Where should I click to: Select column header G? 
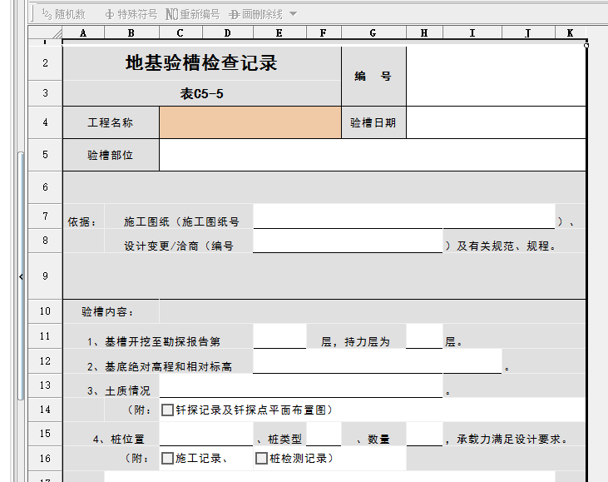point(373,33)
